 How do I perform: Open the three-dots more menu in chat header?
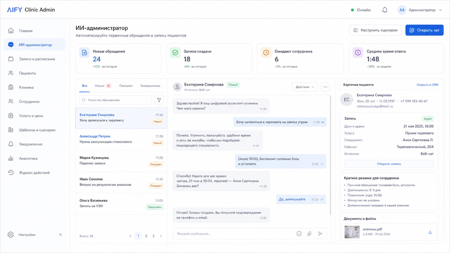[x=325, y=87]
